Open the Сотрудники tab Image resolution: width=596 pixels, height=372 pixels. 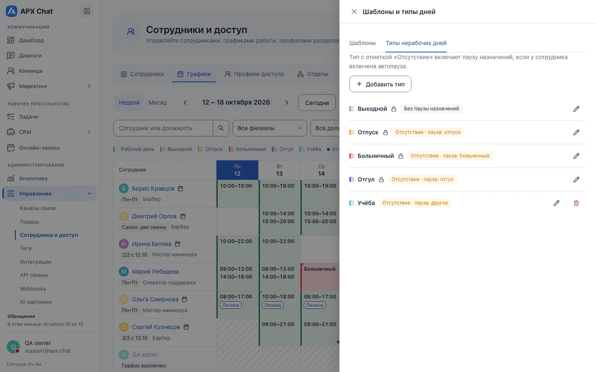coord(142,74)
